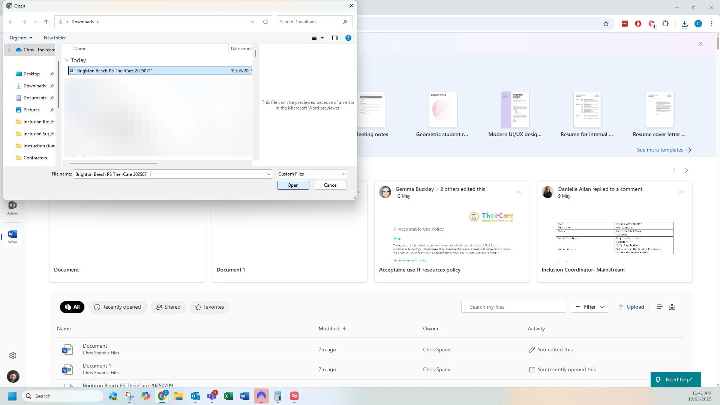Image resolution: width=720 pixels, height=405 pixels.
Task: Click the blue help question mark icon
Action: (x=348, y=38)
